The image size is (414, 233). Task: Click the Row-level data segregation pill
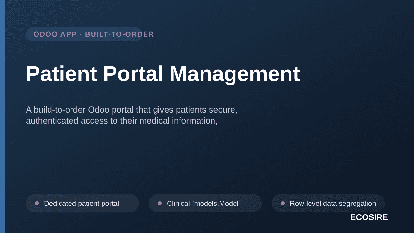[328, 203]
